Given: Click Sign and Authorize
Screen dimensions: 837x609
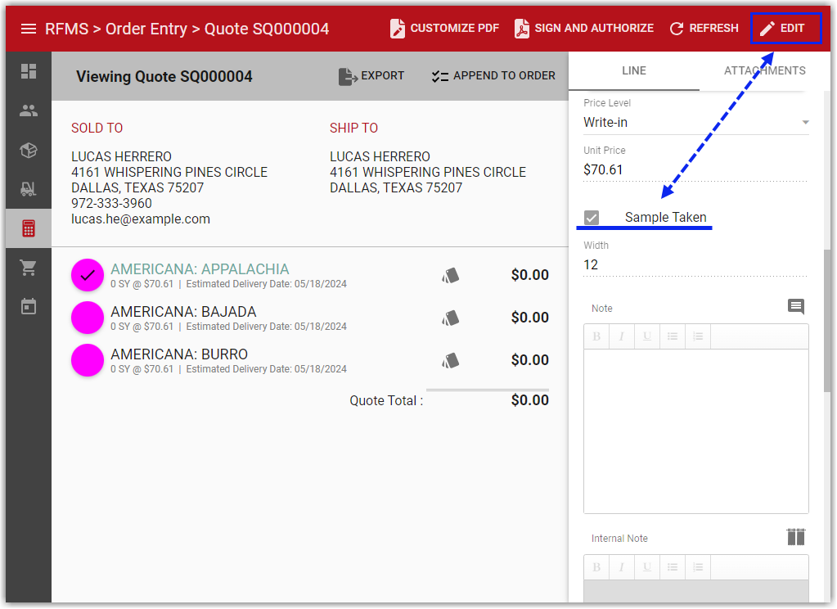Looking at the screenshot, I should [x=584, y=29].
